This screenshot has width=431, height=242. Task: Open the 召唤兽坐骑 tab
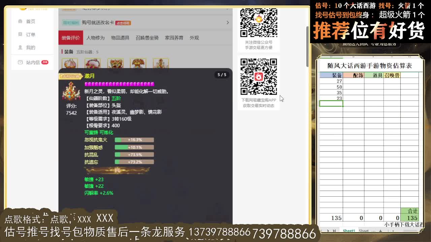pos(147,38)
